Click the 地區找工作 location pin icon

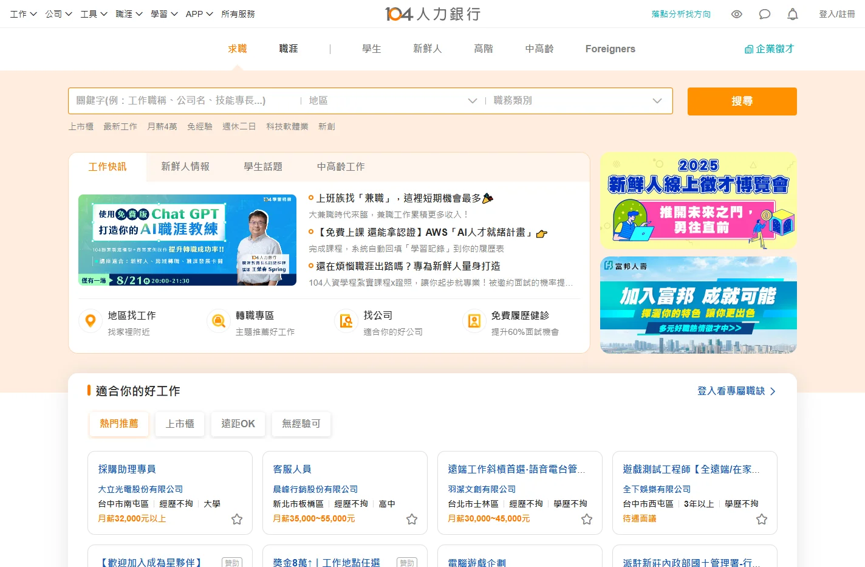point(91,320)
